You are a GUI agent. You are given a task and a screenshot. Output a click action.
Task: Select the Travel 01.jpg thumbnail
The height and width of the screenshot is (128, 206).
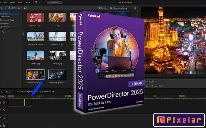tap(57, 55)
